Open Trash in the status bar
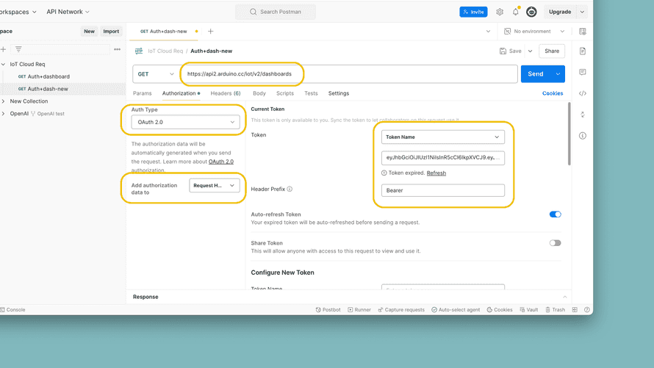The height and width of the screenshot is (368, 654). click(x=555, y=310)
